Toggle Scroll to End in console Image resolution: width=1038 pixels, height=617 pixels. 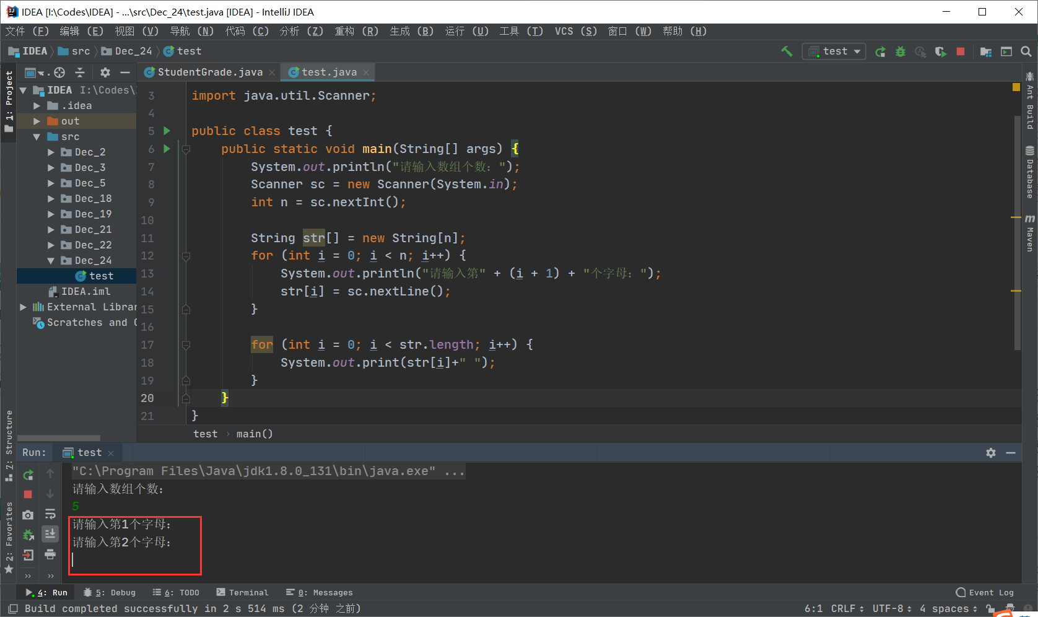pos(50,534)
